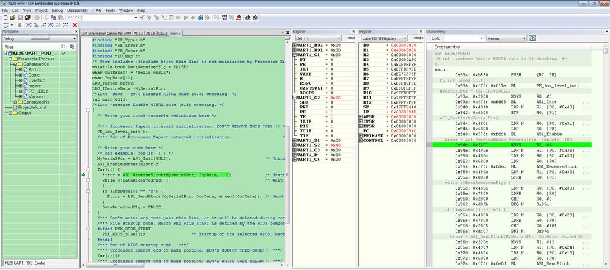The width and height of the screenshot is (610, 270).
Task: Open the JTAG menu
Action: [x=96, y=10]
